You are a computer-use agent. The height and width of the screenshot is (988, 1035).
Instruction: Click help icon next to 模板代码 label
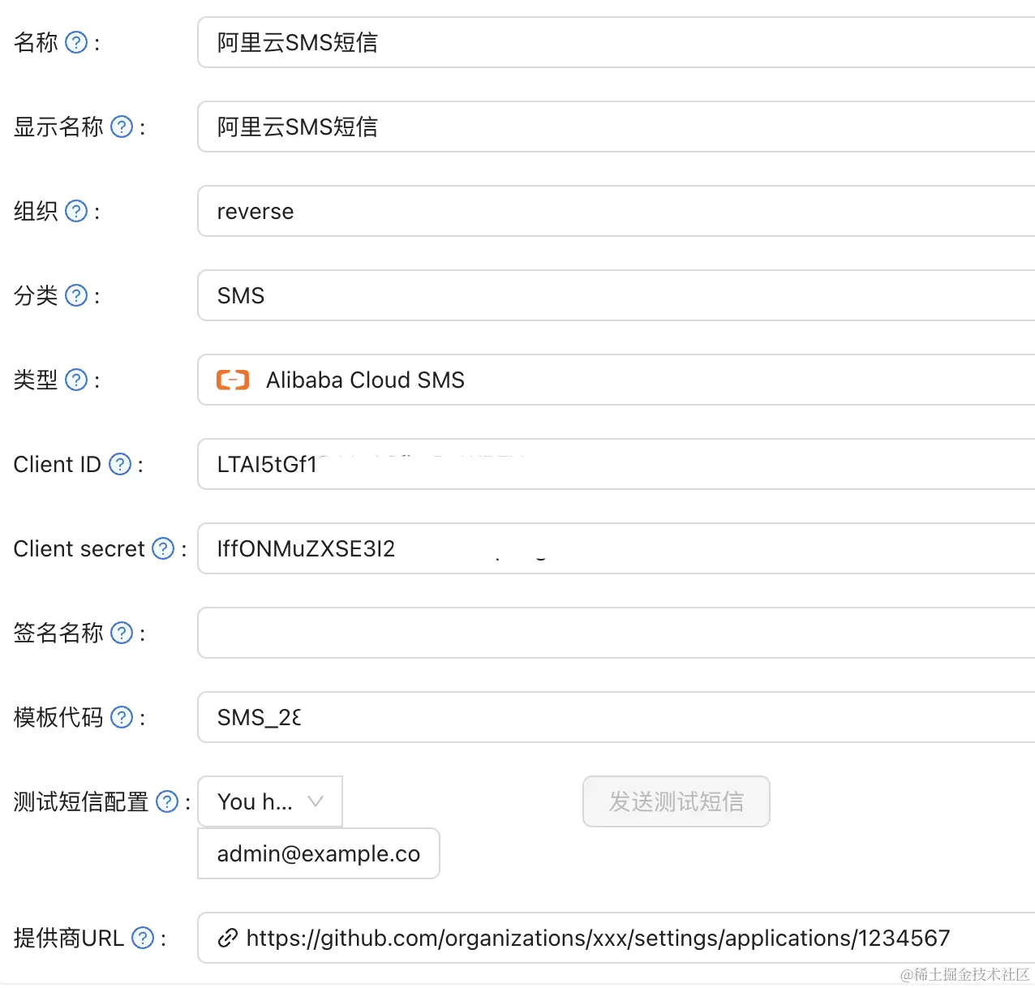point(122,717)
